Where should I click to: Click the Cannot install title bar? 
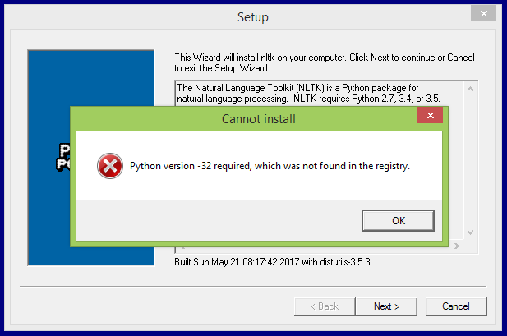pyautogui.click(x=258, y=119)
